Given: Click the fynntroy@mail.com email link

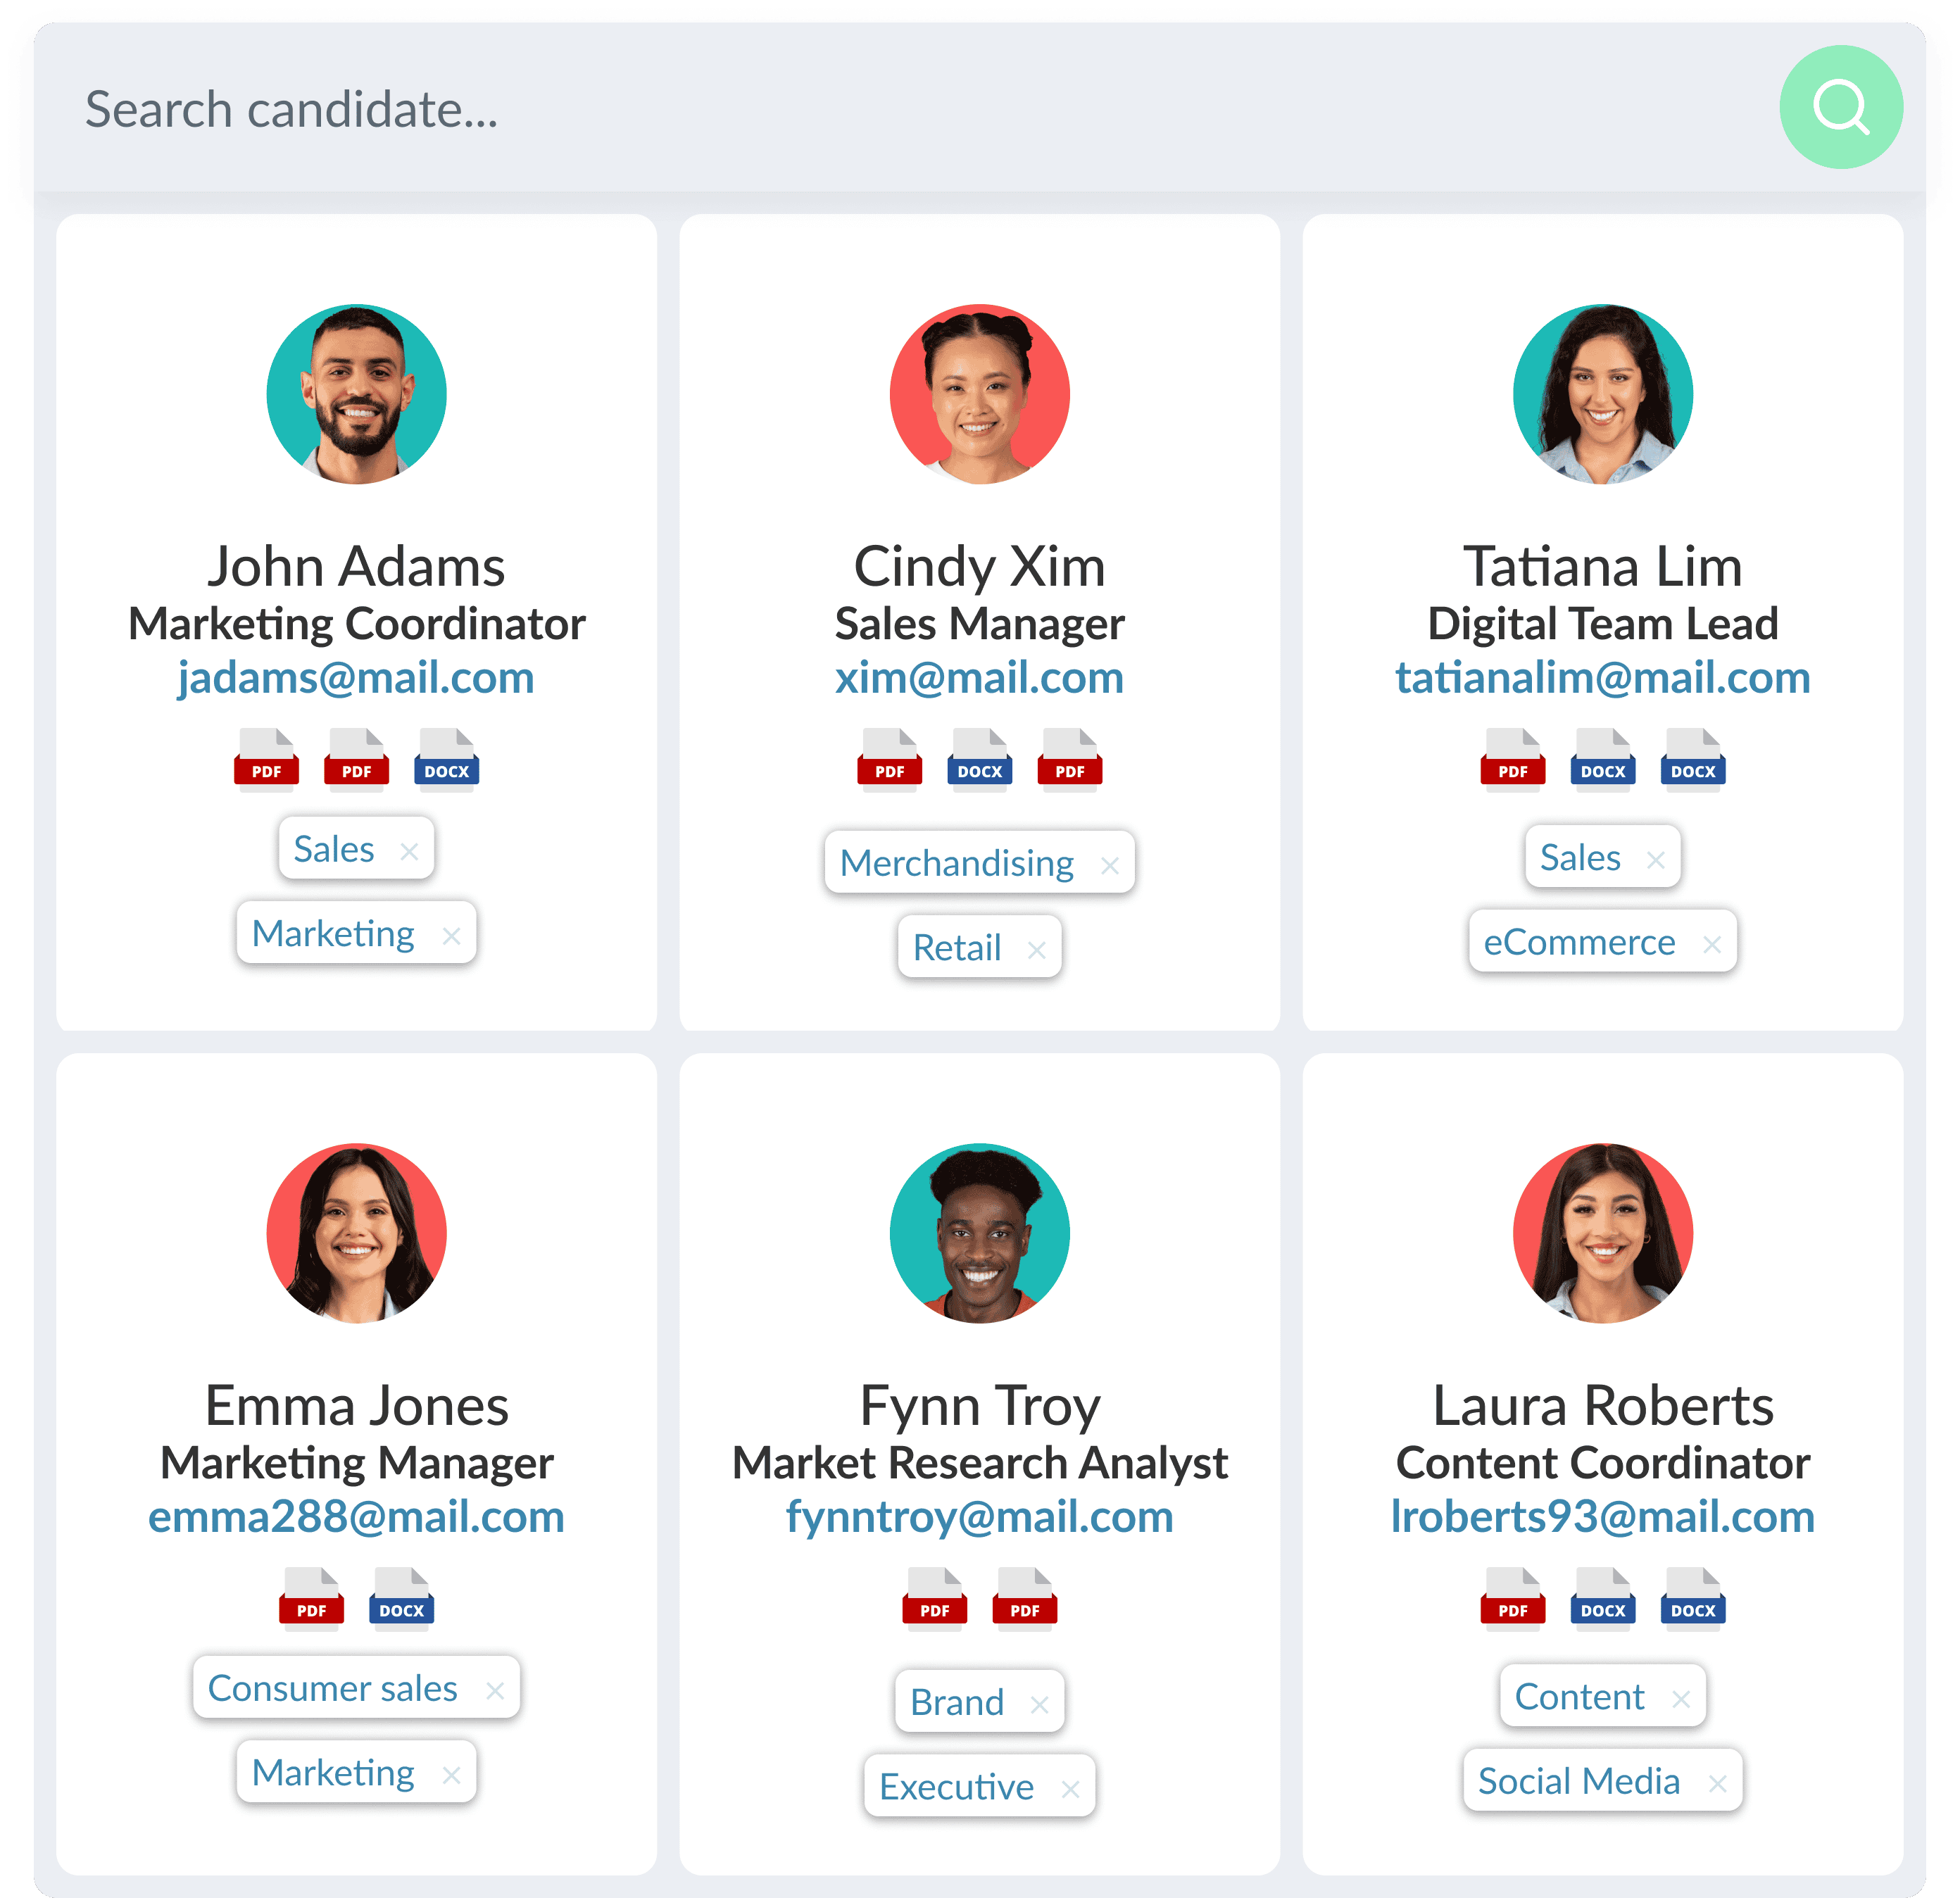Looking at the screenshot, I should (x=979, y=1517).
